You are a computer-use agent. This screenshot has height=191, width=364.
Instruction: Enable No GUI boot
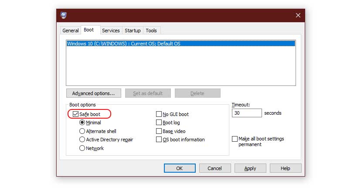click(159, 114)
